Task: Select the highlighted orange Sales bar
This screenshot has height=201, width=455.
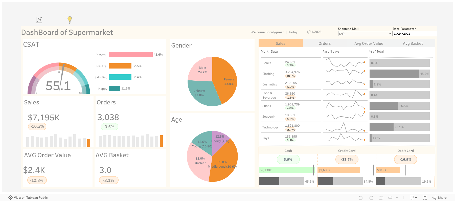Action: tap(89, 143)
